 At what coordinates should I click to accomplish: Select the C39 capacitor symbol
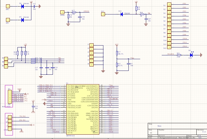click(x=80, y=17)
